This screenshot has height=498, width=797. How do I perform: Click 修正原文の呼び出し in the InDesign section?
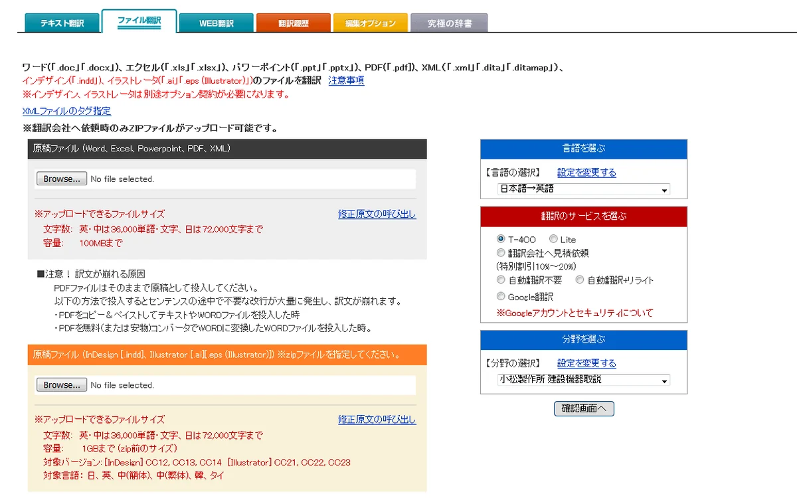(x=377, y=420)
